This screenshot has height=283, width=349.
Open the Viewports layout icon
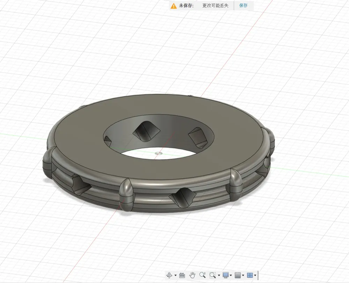click(x=250, y=275)
